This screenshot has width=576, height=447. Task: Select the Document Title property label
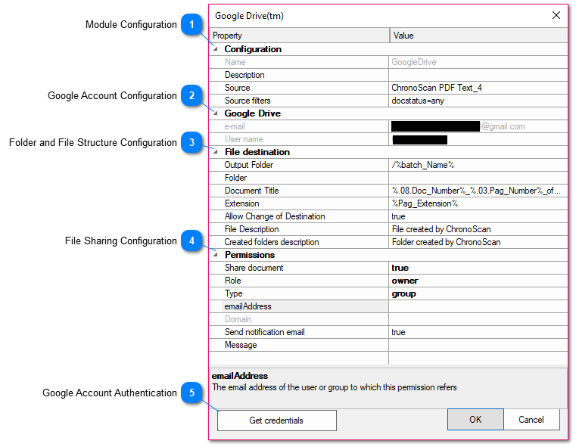[x=251, y=191]
